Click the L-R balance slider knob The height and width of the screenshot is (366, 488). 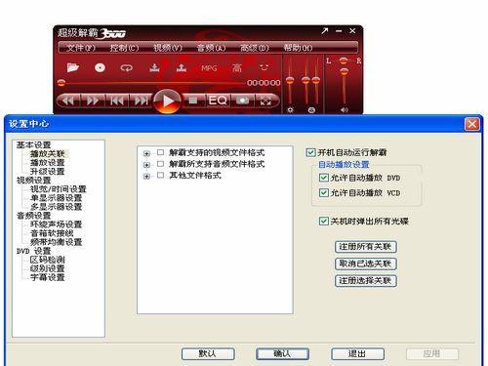344,61
